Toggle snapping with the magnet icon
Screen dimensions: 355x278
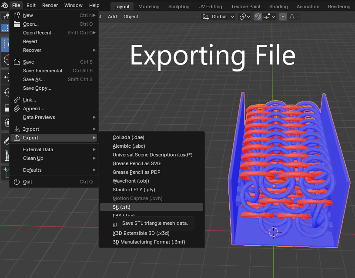[x=258, y=17]
